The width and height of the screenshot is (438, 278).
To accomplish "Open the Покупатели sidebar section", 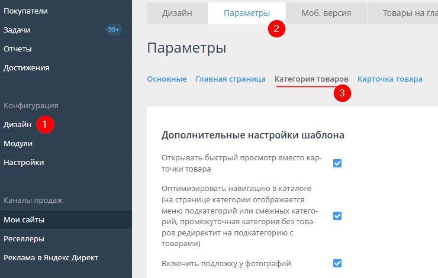I will (x=25, y=11).
